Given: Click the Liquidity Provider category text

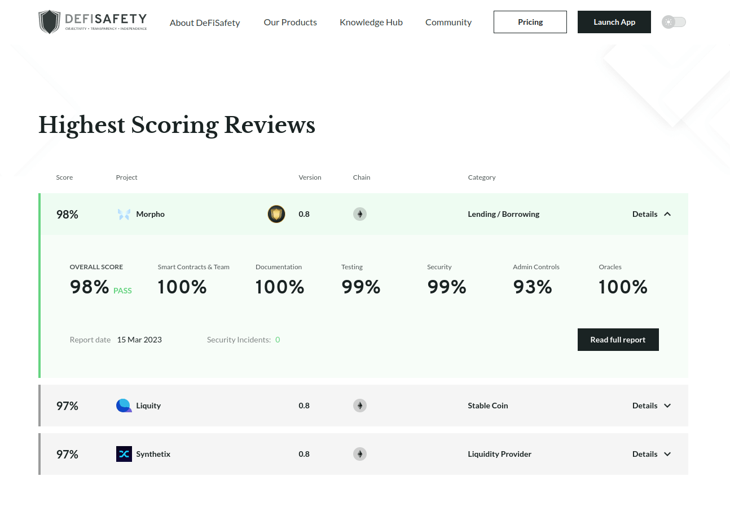Looking at the screenshot, I should tap(500, 454).
